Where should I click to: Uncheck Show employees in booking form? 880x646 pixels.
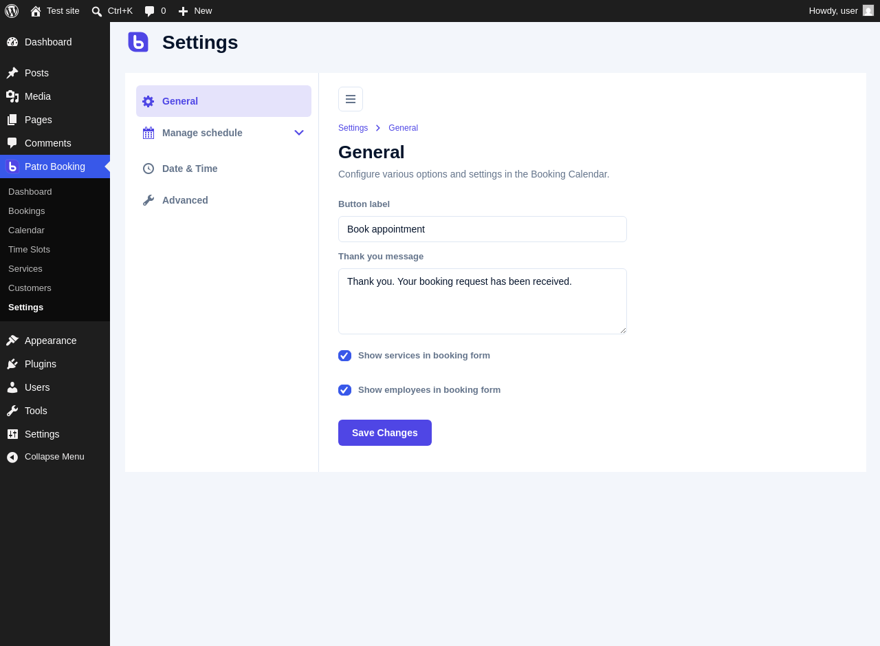(x=344, y=390)
